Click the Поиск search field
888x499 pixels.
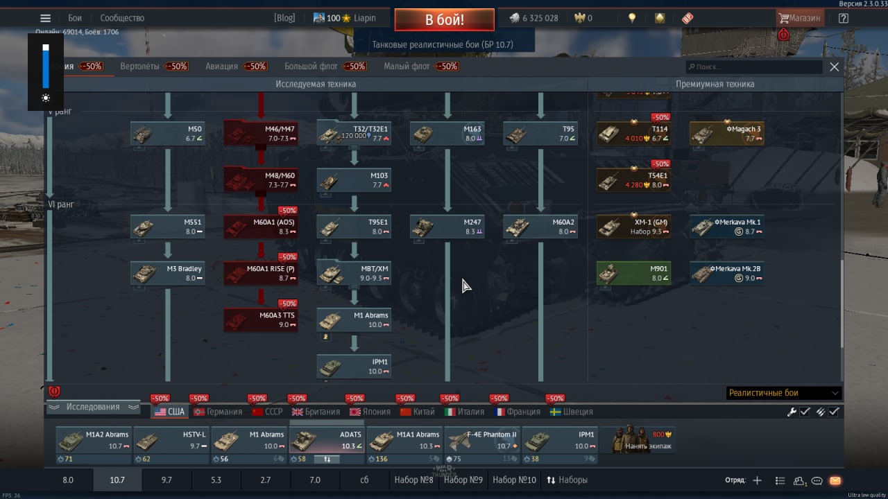pos(754,67)
